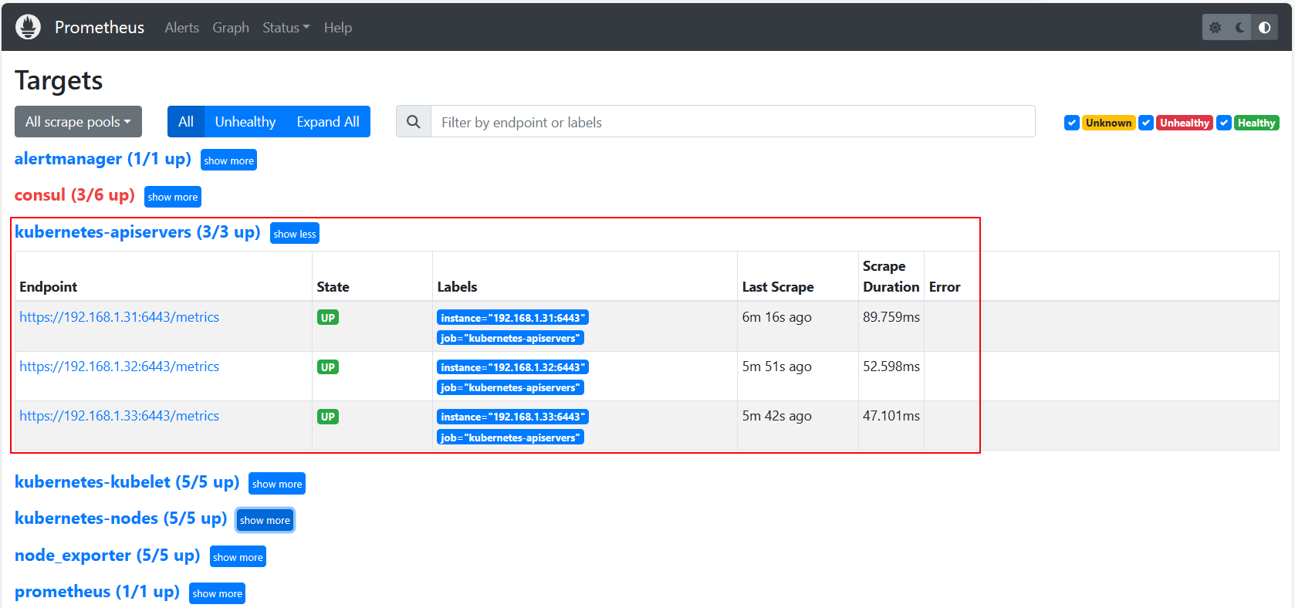Viewport: 1295px width, 608px height.
Task: Open the Graph page
Action: tap(231, 28)
